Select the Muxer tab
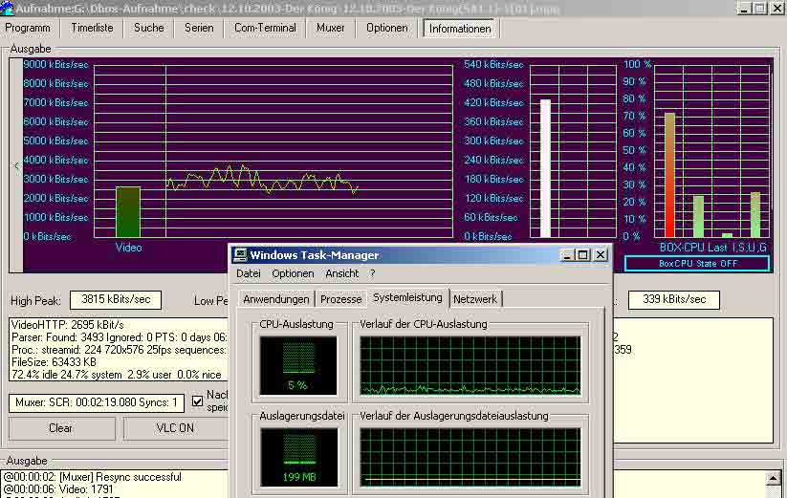 coord(331,28)
